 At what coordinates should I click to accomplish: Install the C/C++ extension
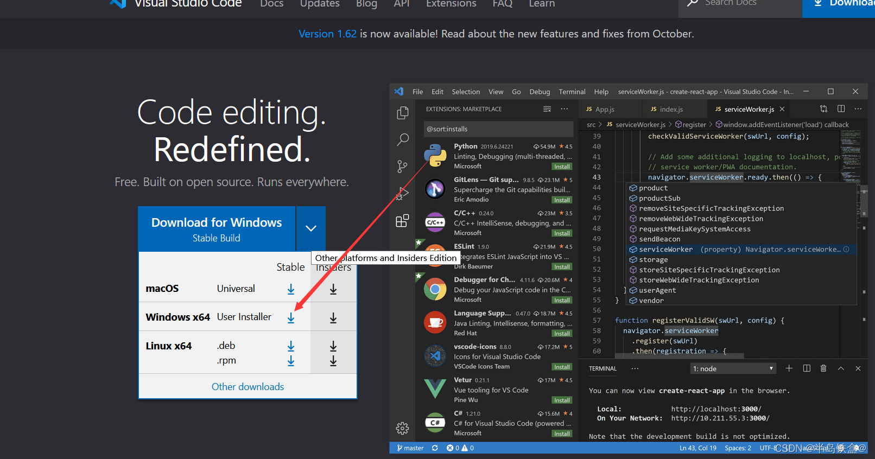(x=562, y=233)
